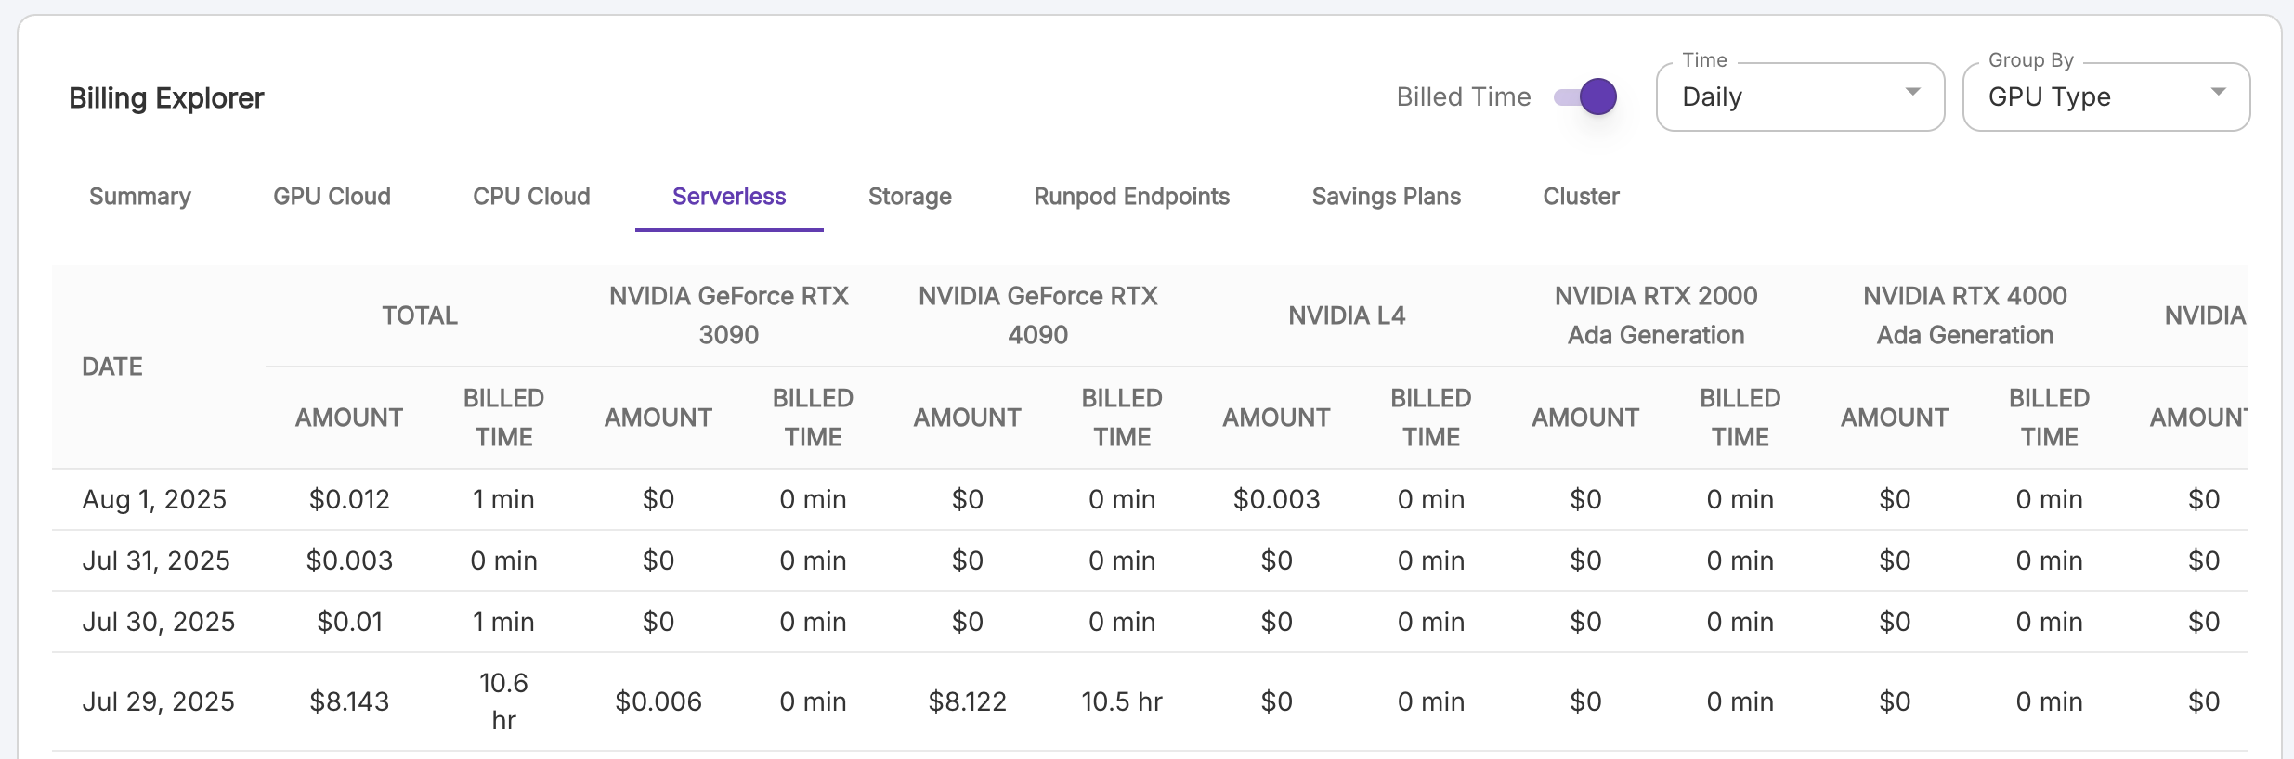Go to the Storage tab

click(909, 197)
